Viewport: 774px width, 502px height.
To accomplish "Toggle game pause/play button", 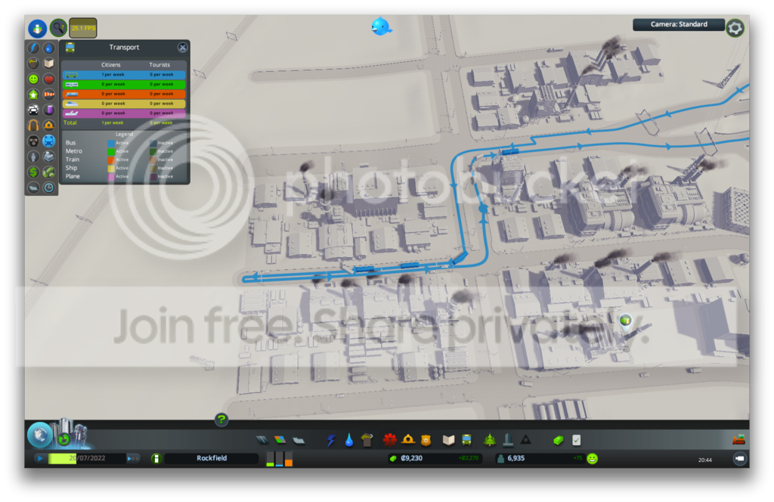I will (39, 459).
